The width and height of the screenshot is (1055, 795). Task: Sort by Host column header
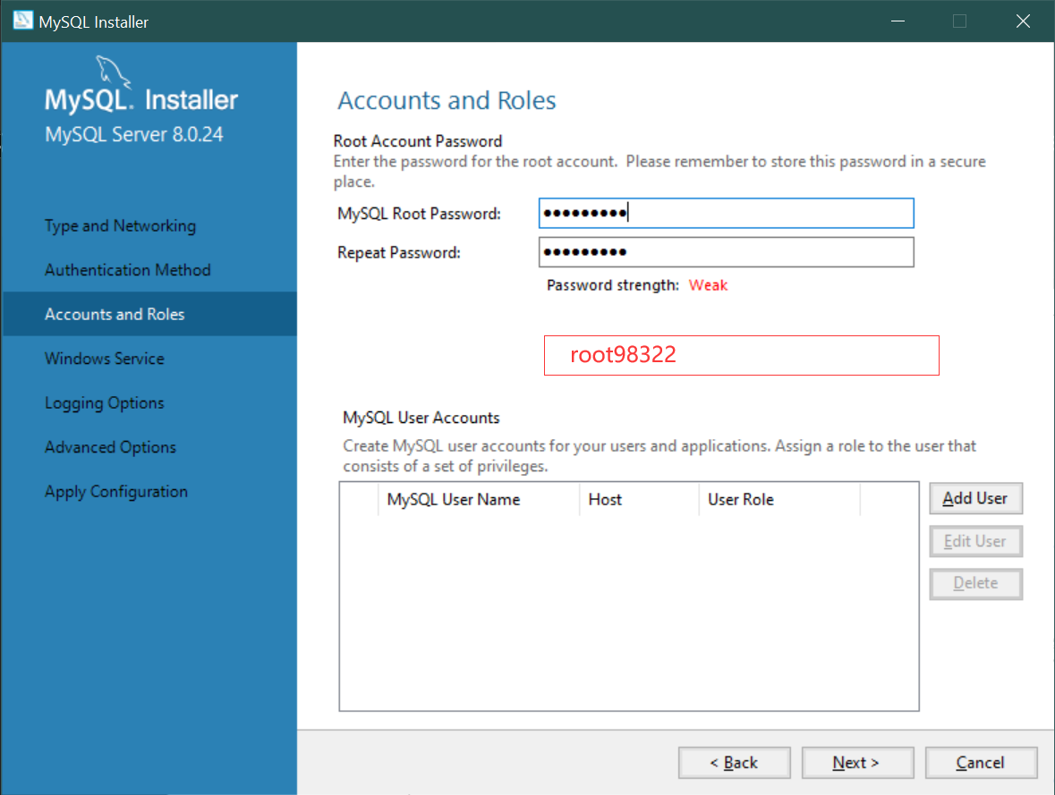click(639, 500)
